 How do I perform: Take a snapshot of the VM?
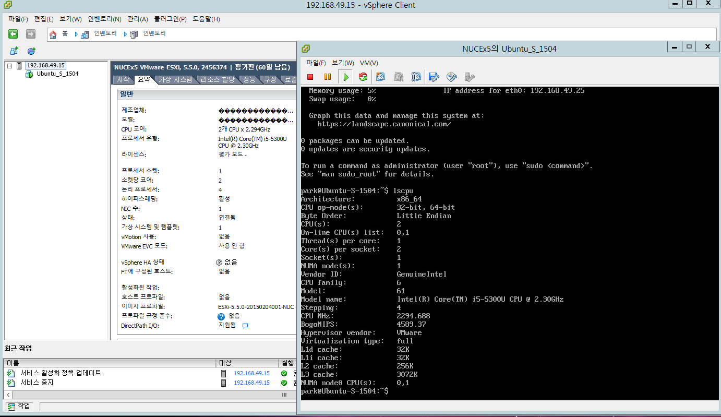381,77
